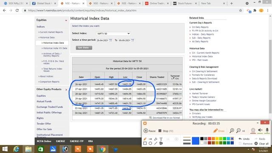This screenshot has width=272, height=153.
Task: Choose the thinnest line width
Action: click(x=187, y=137)
